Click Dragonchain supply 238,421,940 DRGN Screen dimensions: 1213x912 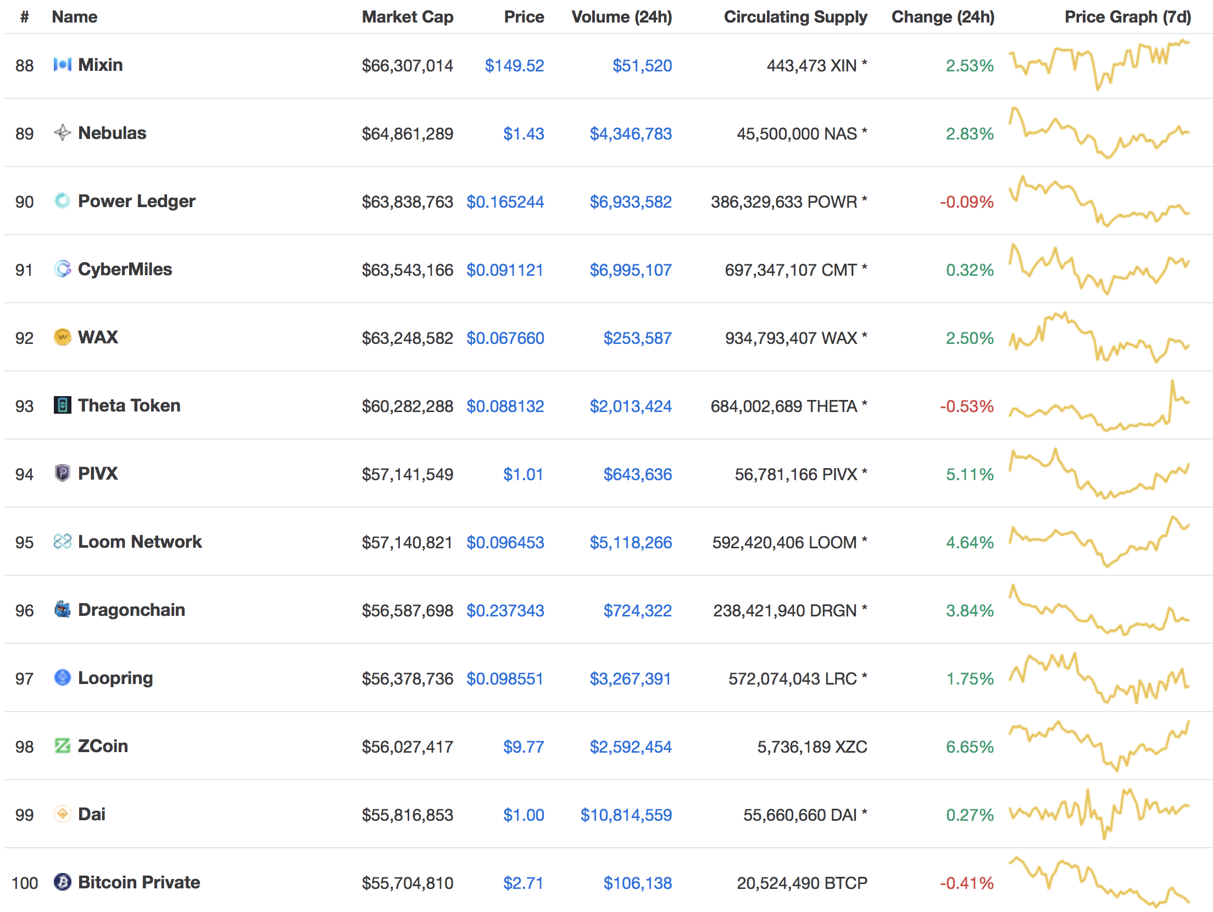791,610
